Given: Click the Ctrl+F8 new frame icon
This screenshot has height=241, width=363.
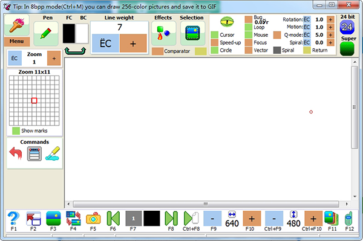Looking at the screenshot, I should [x=191, y=219].
